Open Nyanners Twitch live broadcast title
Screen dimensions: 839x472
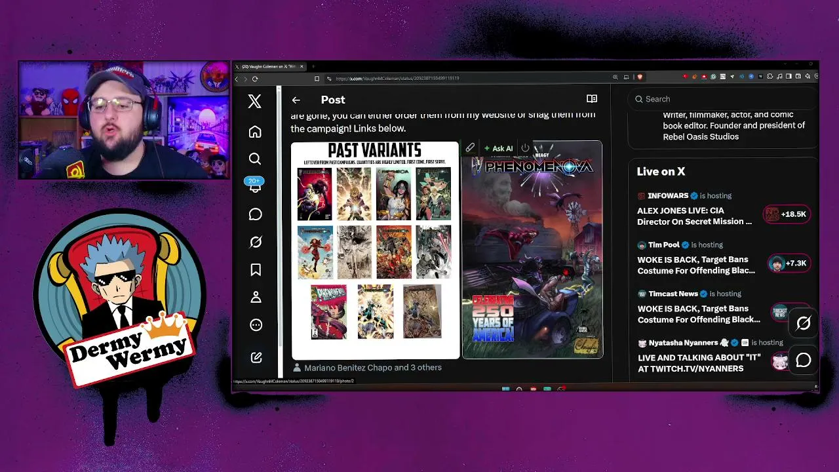(x=699, y=363)
